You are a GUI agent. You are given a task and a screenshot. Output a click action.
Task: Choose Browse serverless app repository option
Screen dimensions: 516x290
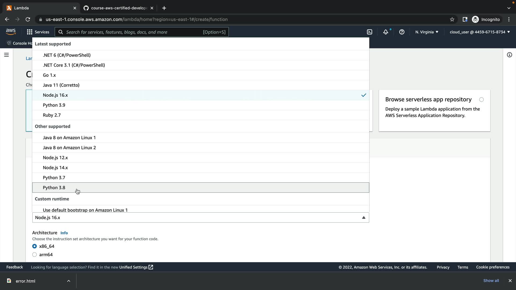click(481, 100)
